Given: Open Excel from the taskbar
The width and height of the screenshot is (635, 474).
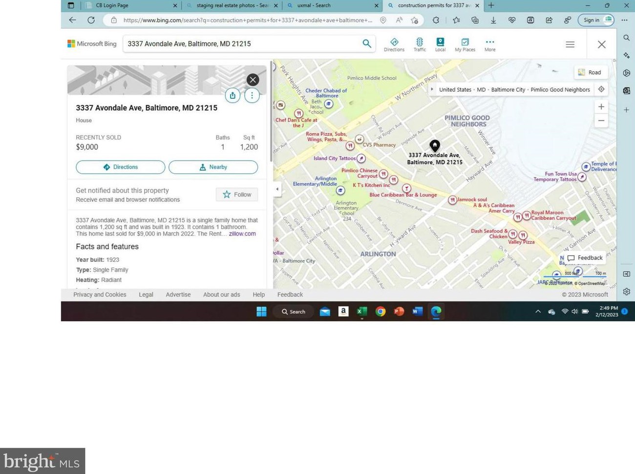Looking at the screenshot, I should pyautogui.click(x=362, y=312).
